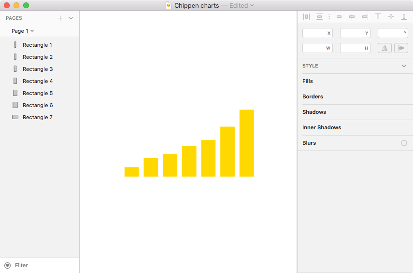The height and width of the screenshot is (273, 413).
Task: Collapse the Pages list chevron
Action: [x=71, y=18]
